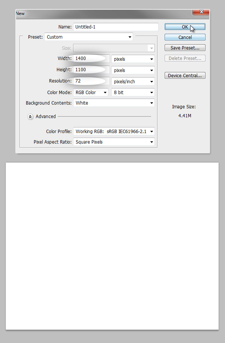
Task: Open the pixels/inch resolution units dropdown
Action: [133, 82]
